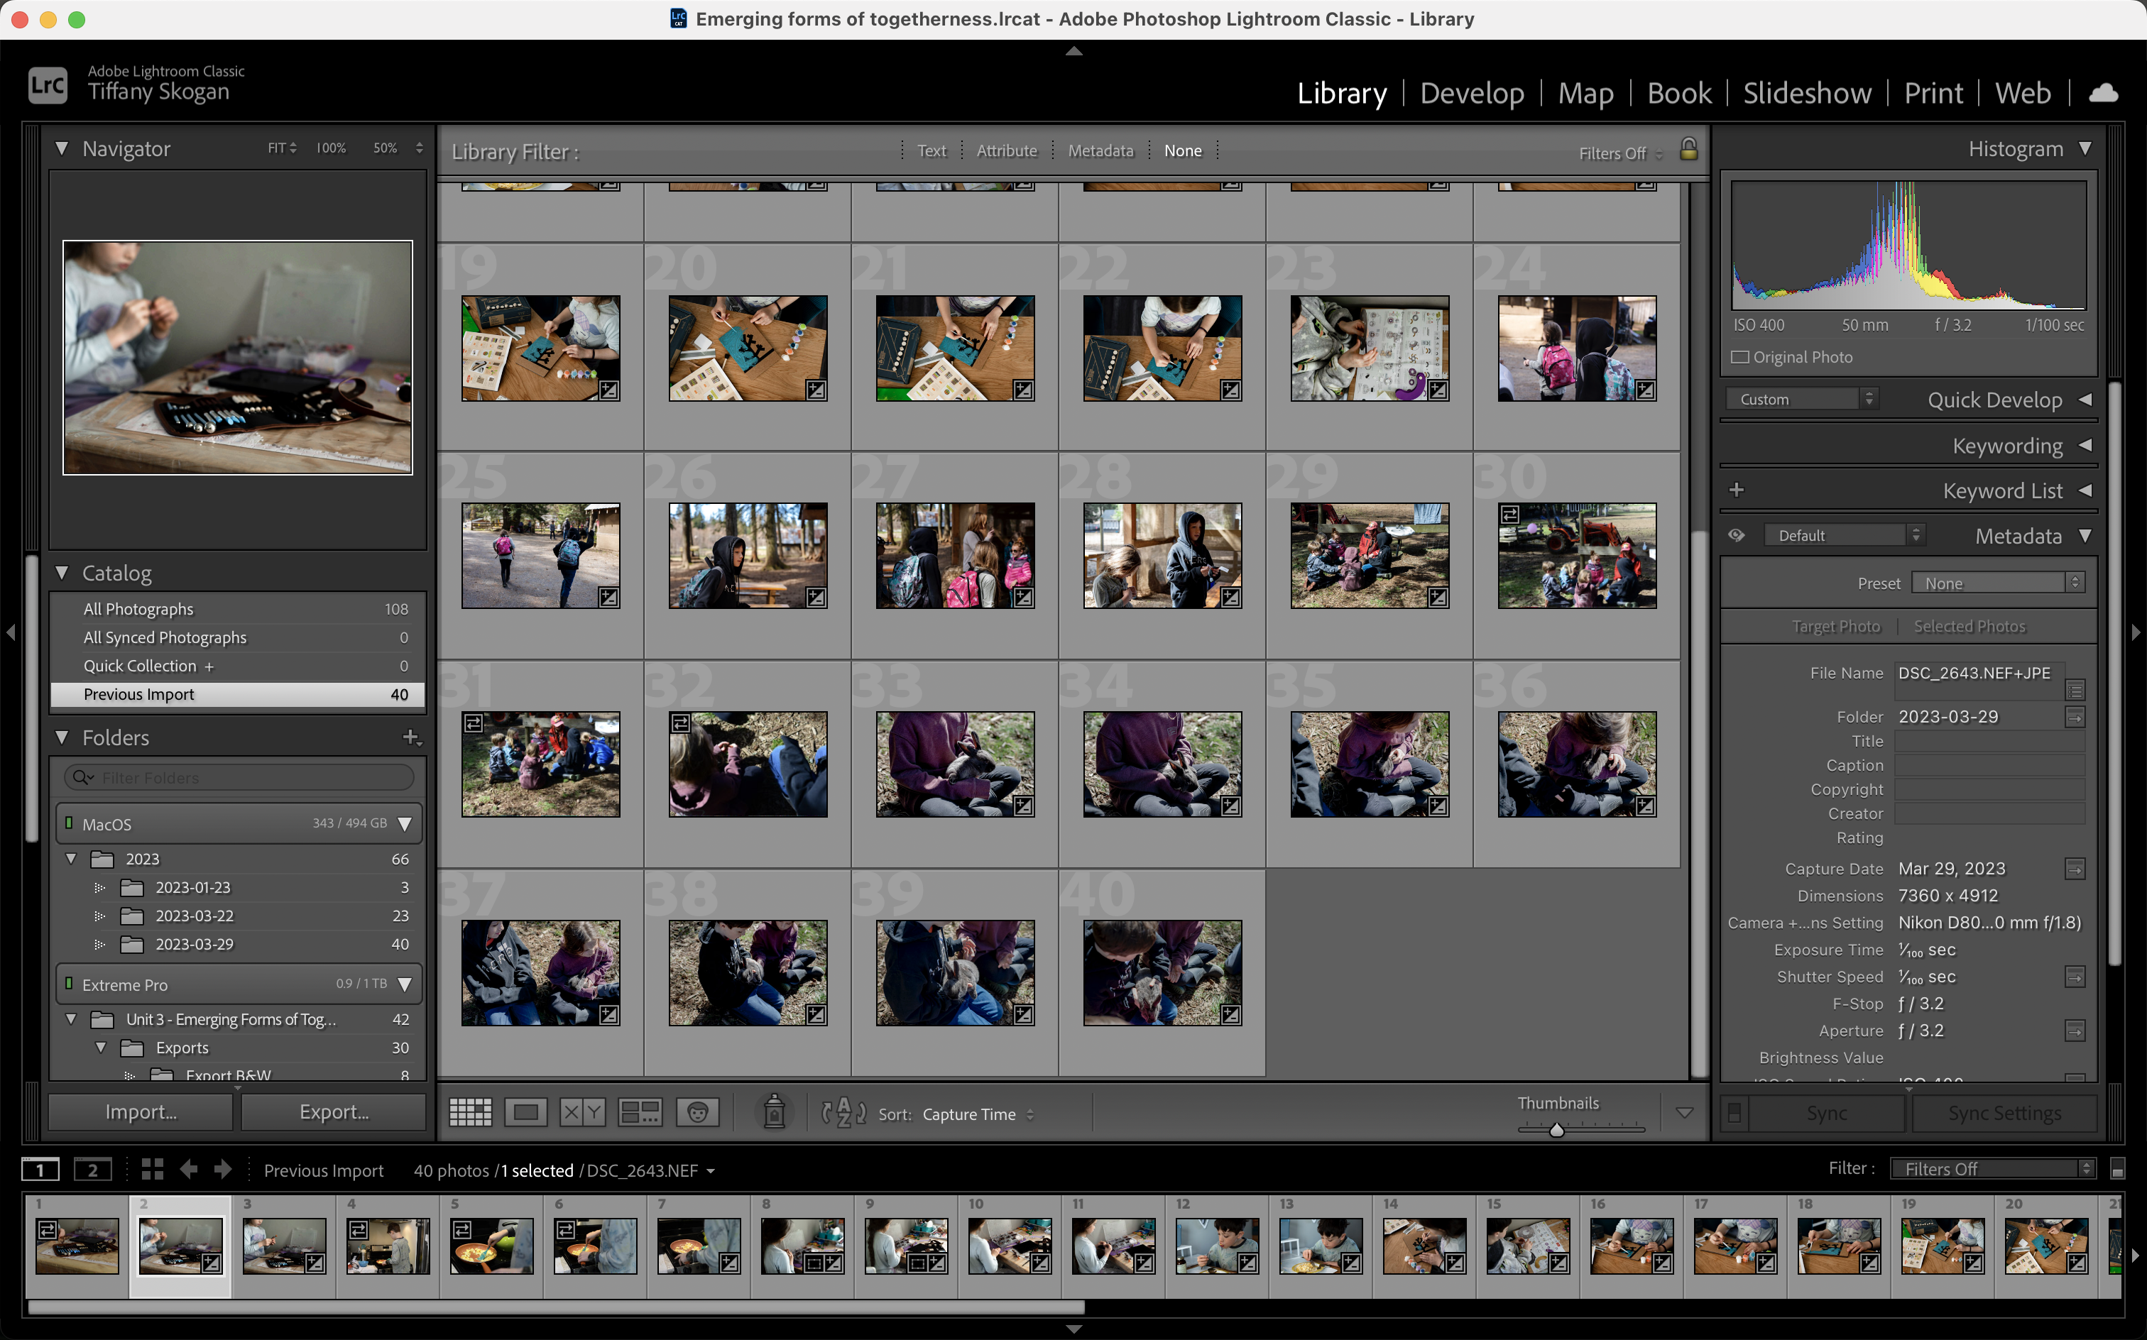Viewport: 2147px width, 1340px height.
Task: Adjust the Thumbnails size slider
Action: point(1556,1129)
